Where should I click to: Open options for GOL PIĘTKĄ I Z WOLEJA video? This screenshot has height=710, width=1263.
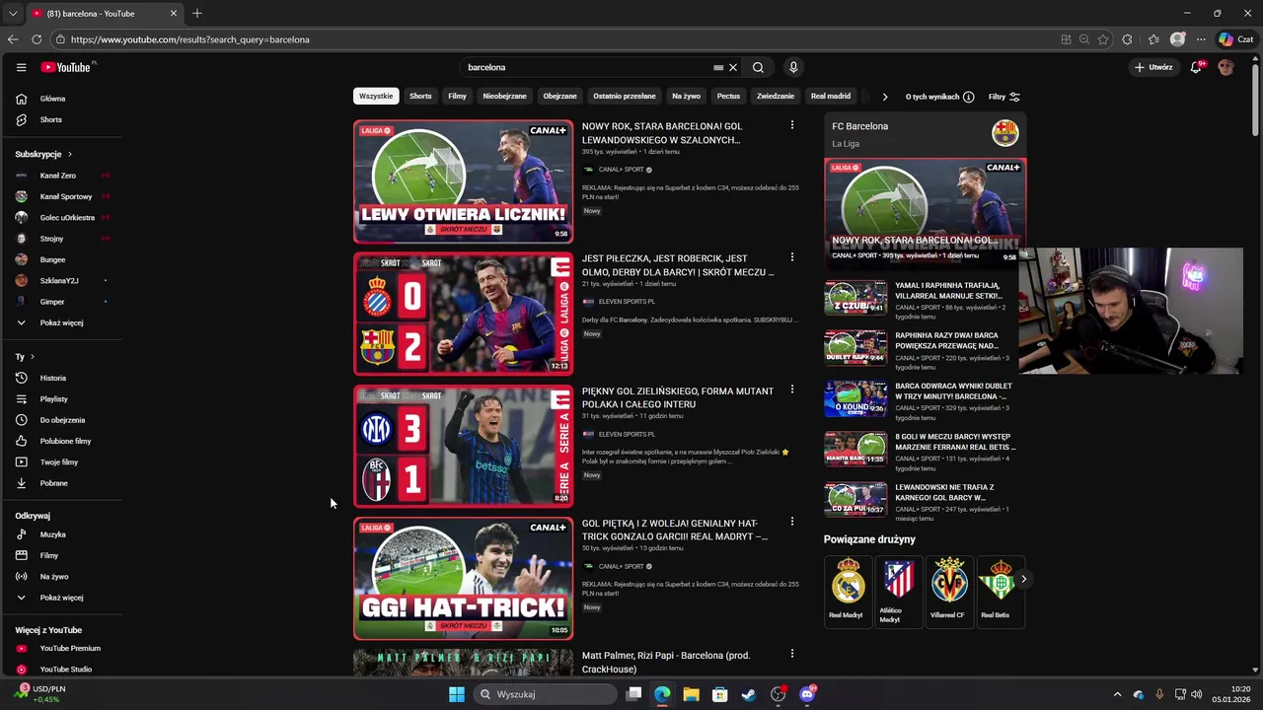(x=791, y=522)
